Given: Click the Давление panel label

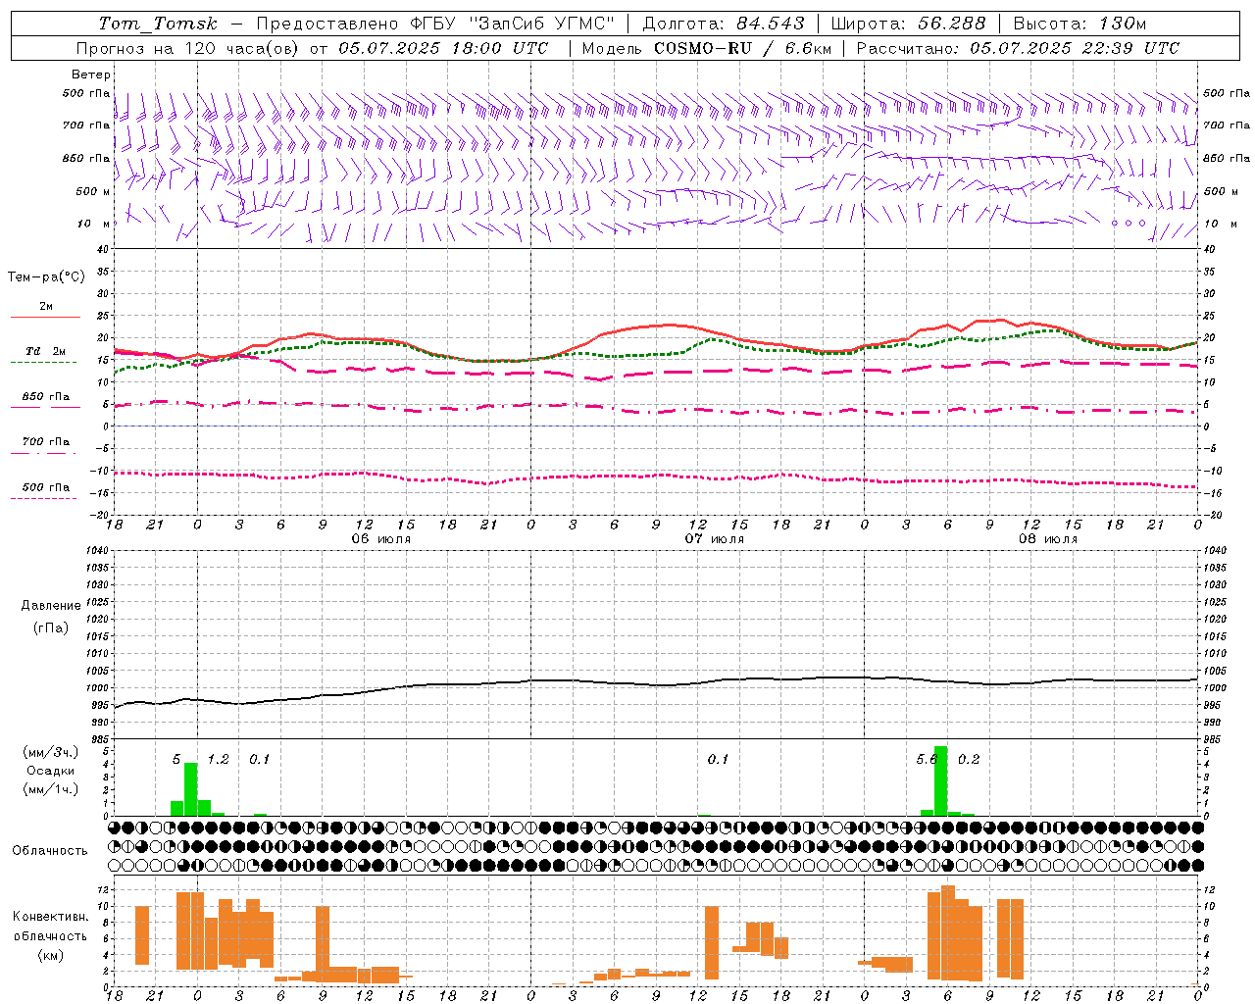Looking at the screenshot, I should [x=51, y=606].
